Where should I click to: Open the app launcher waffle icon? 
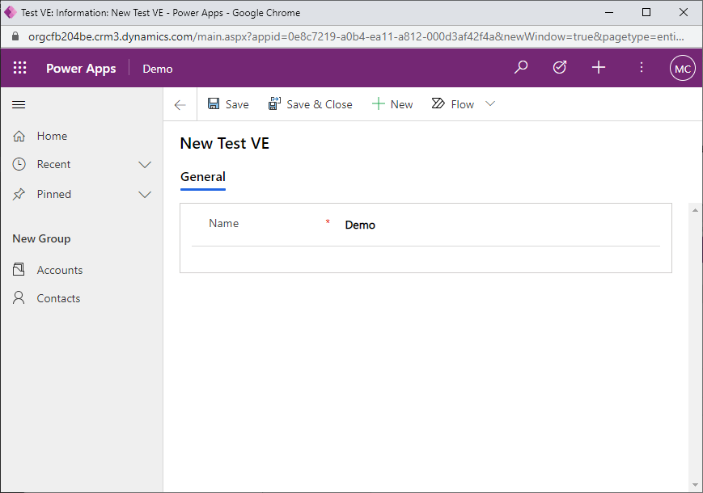coord(20,69)
